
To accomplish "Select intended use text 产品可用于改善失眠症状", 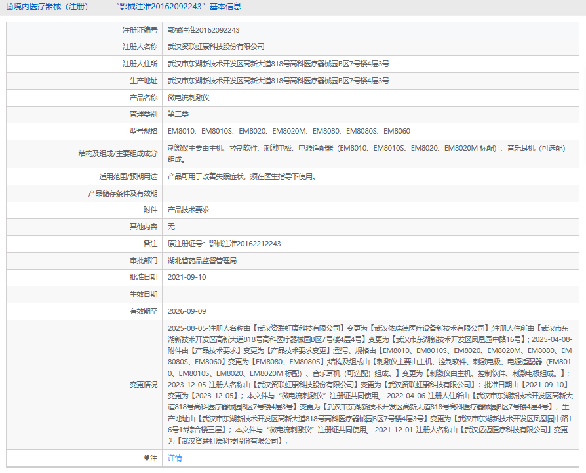I will (243, 176).
